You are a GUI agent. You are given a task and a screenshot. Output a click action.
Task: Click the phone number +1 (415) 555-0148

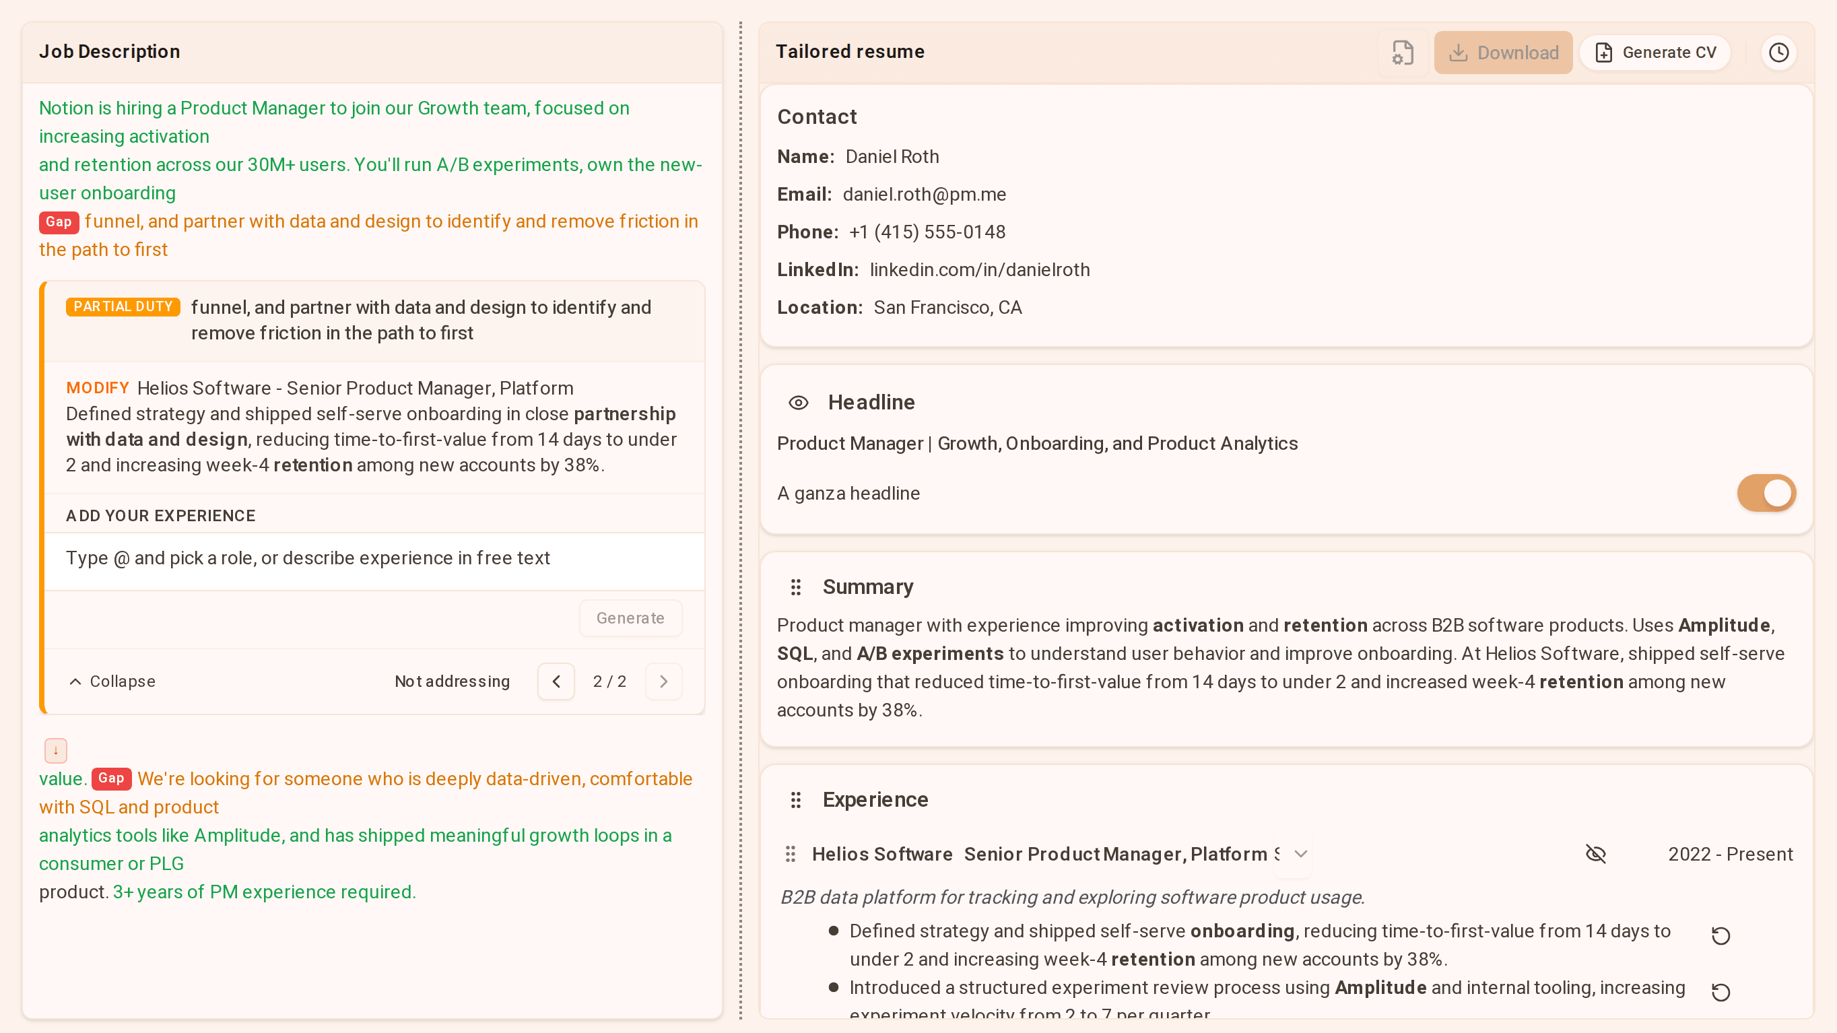pos(927,232)
